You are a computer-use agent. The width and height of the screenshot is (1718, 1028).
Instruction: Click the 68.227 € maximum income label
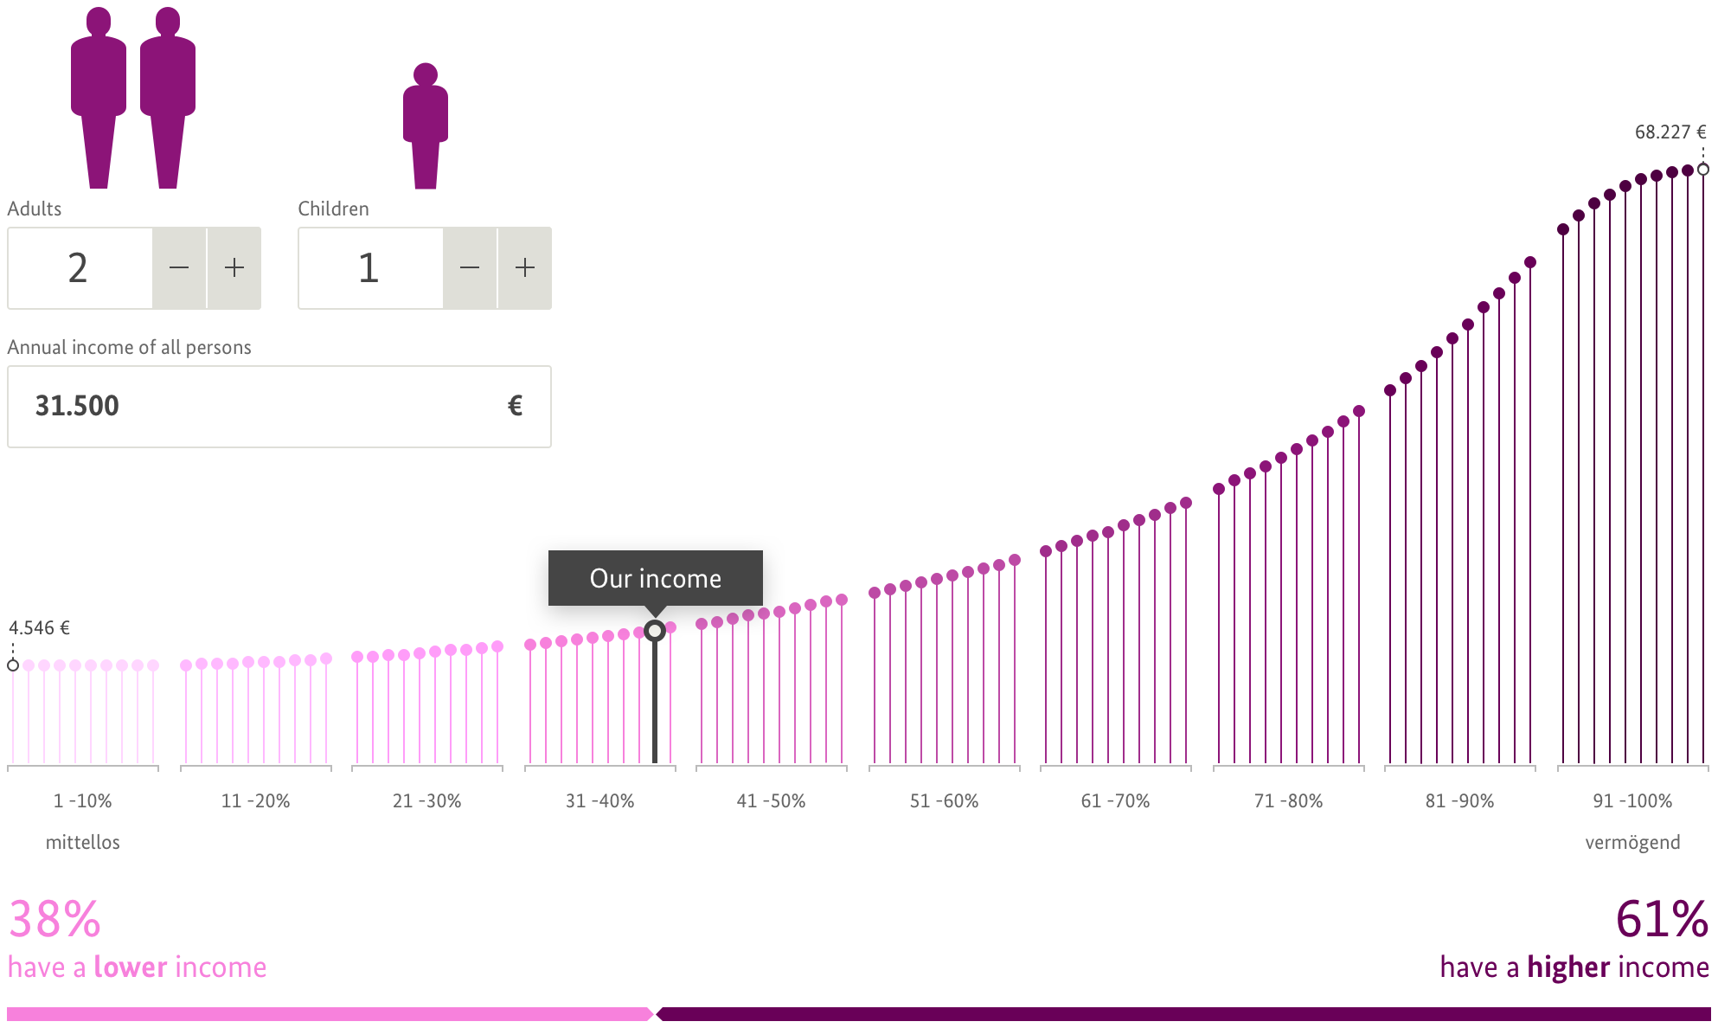(x=1670, y=132)
